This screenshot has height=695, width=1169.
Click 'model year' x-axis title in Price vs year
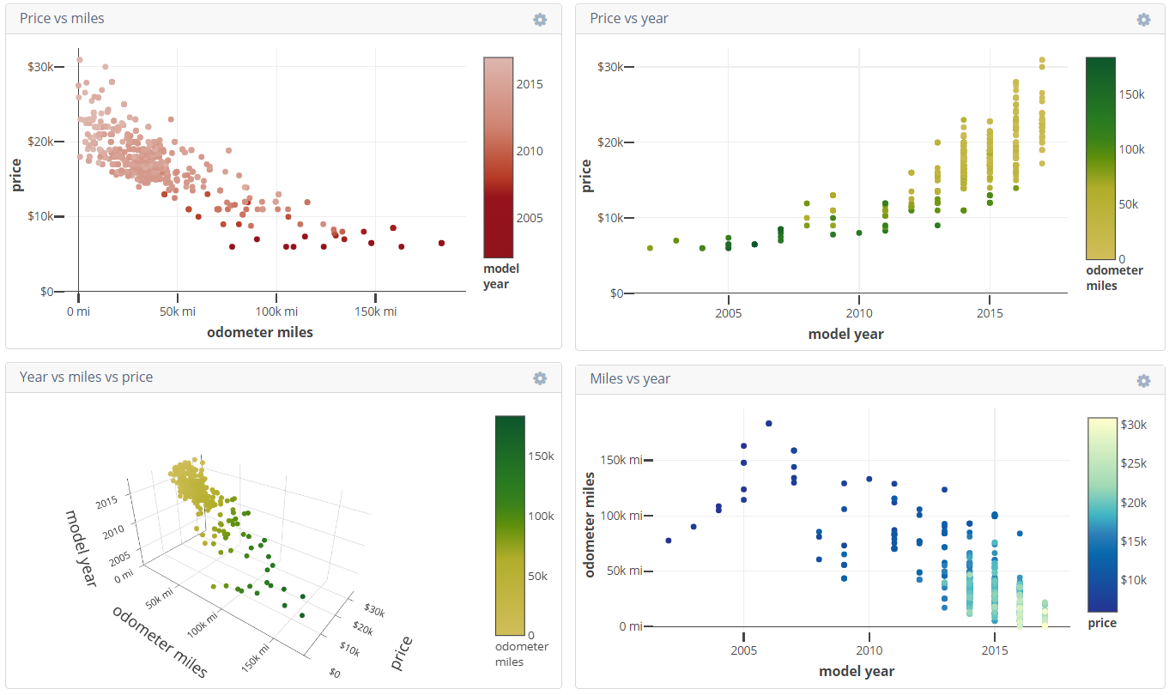click(845, 334)
